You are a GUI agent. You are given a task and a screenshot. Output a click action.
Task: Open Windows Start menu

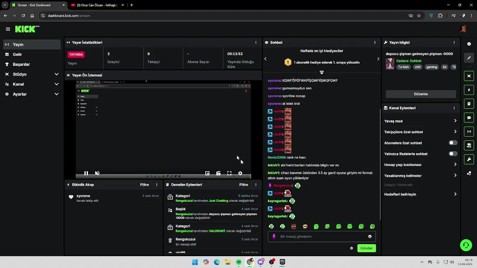tap(195, 262)
